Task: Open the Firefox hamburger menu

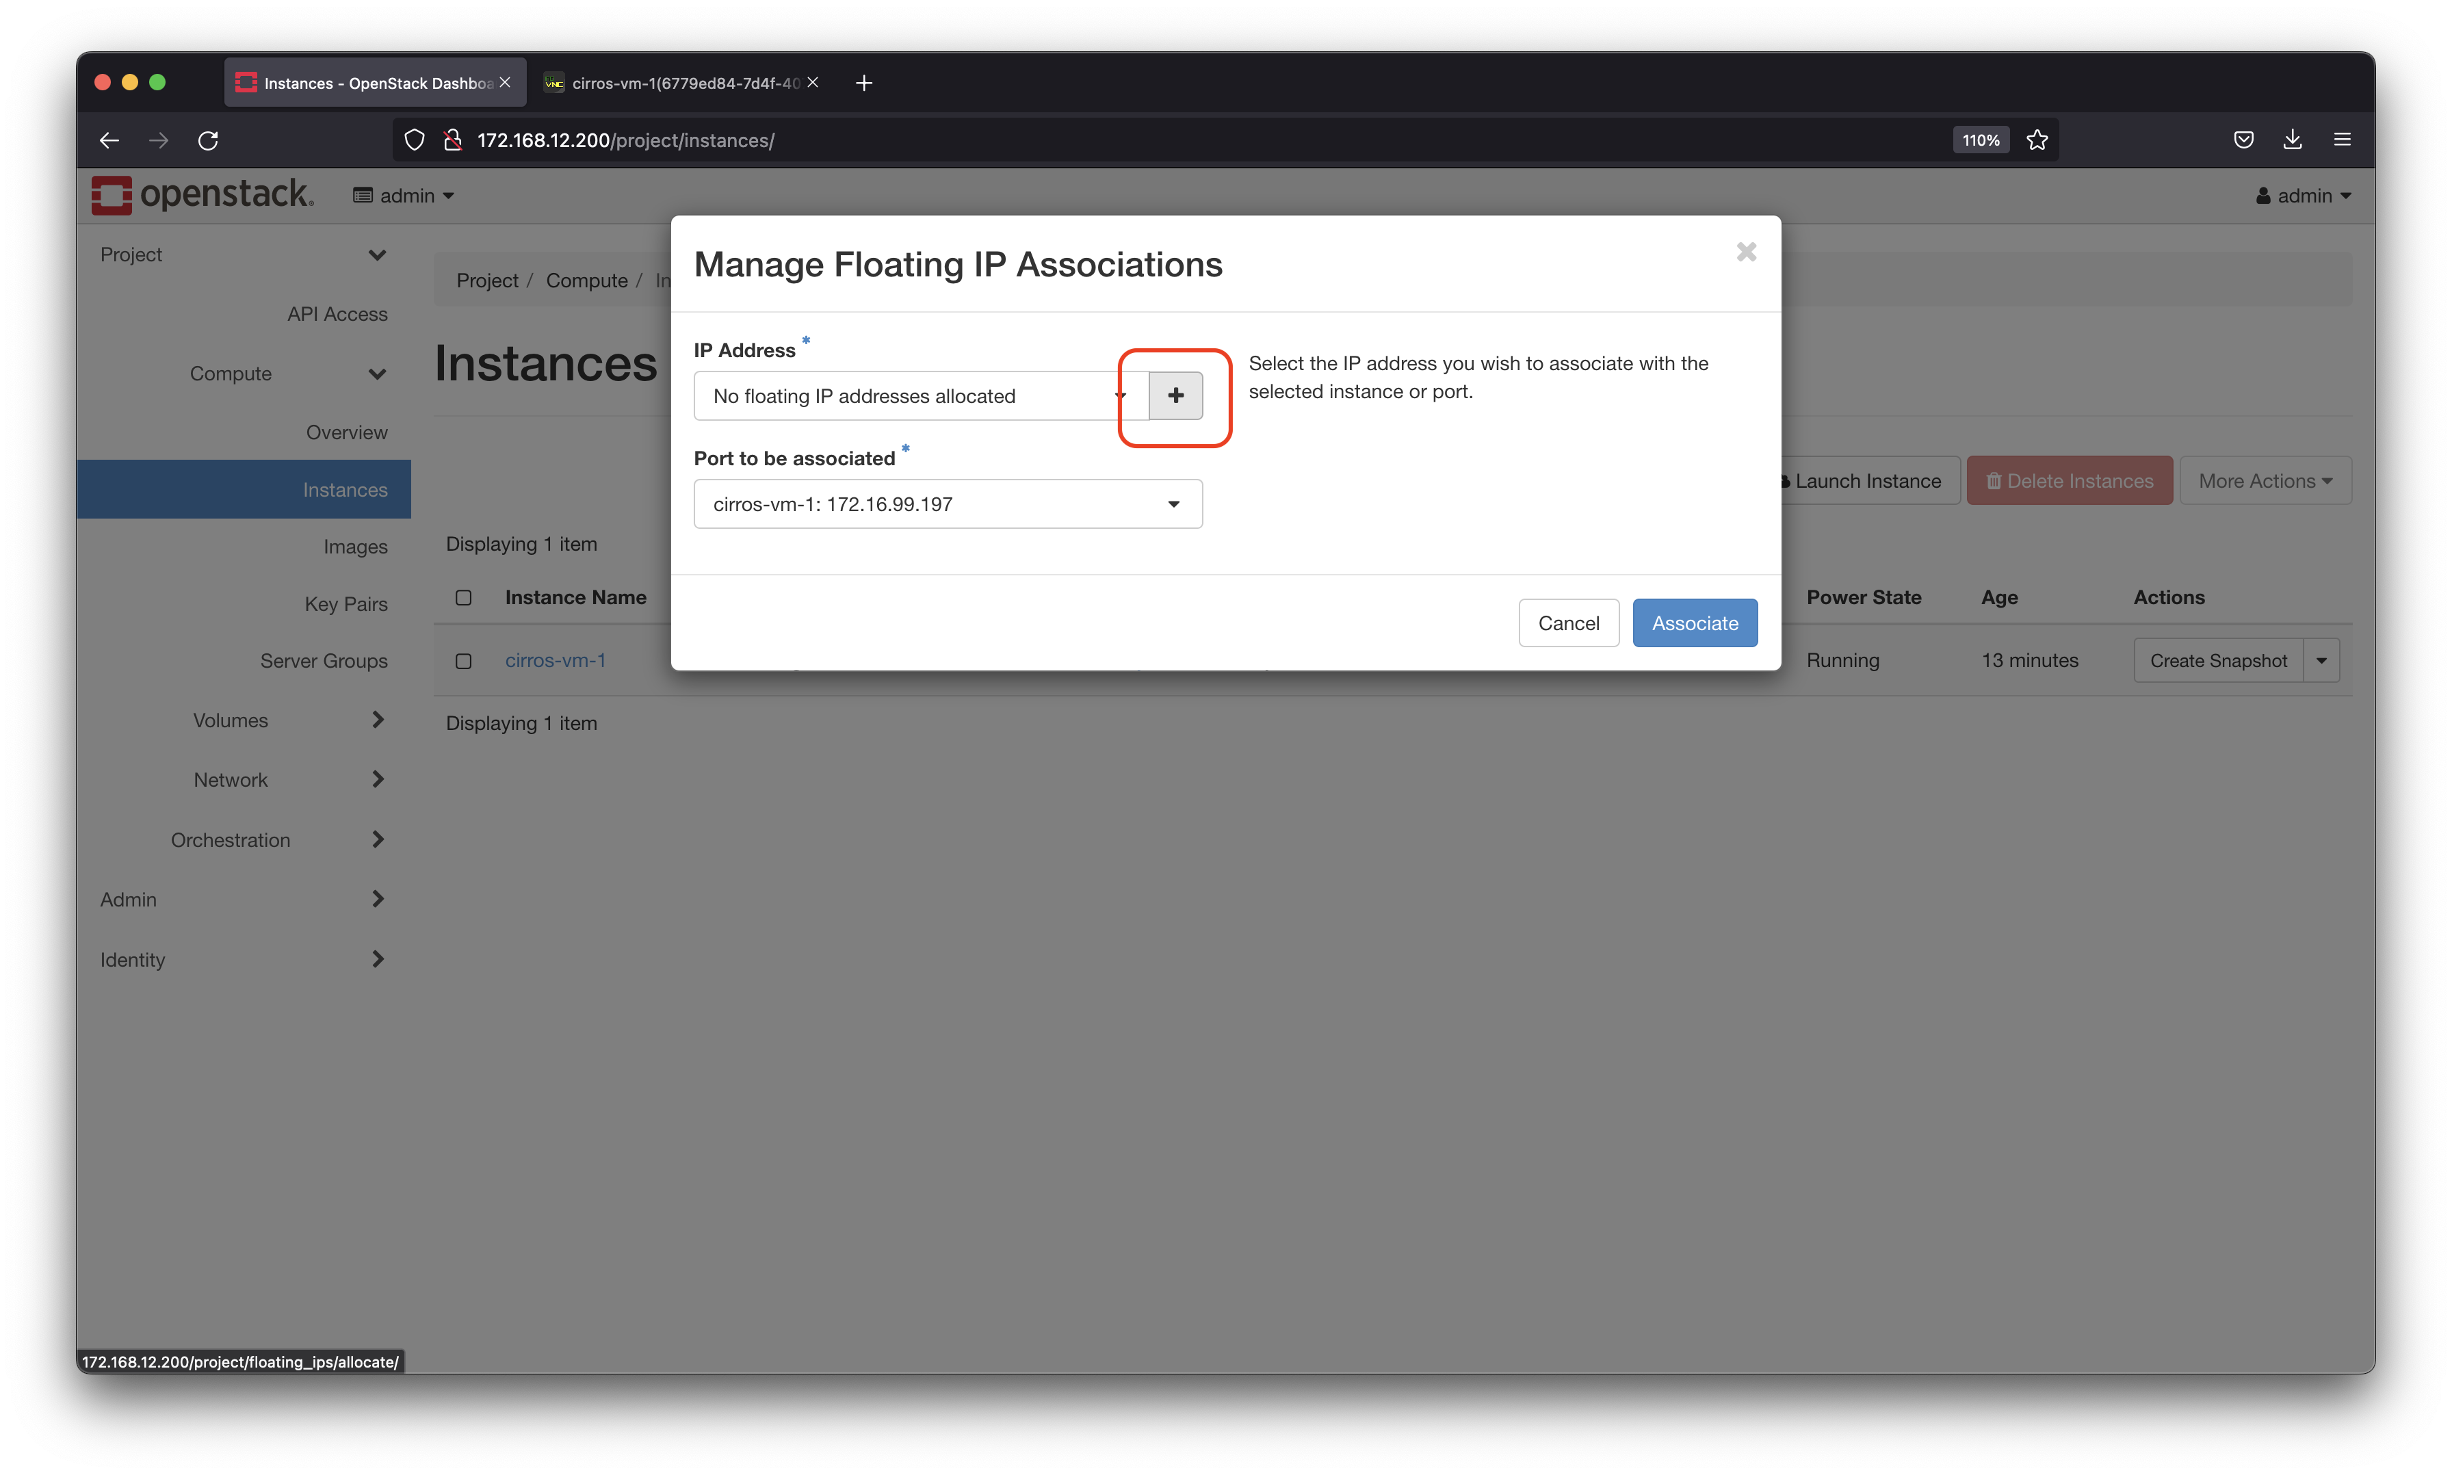Action: pyautogui.click(x=2342, y=140)
